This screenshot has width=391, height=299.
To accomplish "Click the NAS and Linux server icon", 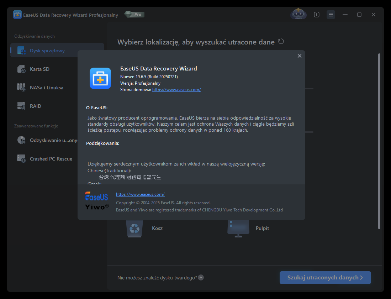I will 21,87.
